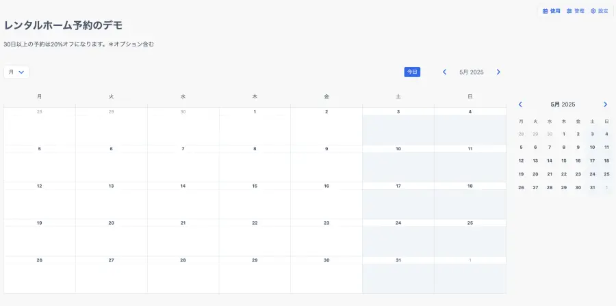Open the mini calendar 5月 2025 header
Screen dimensions: 616x306
tap(563, 105)
